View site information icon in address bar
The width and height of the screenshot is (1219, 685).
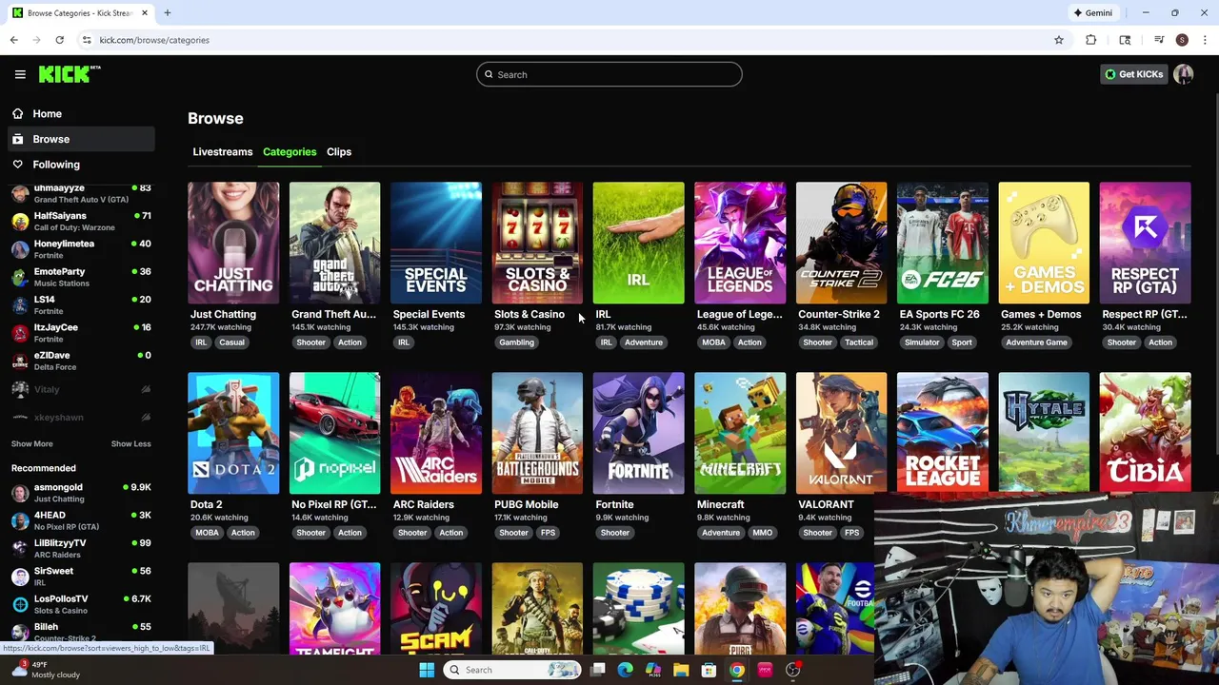click(x=87, y=40)
